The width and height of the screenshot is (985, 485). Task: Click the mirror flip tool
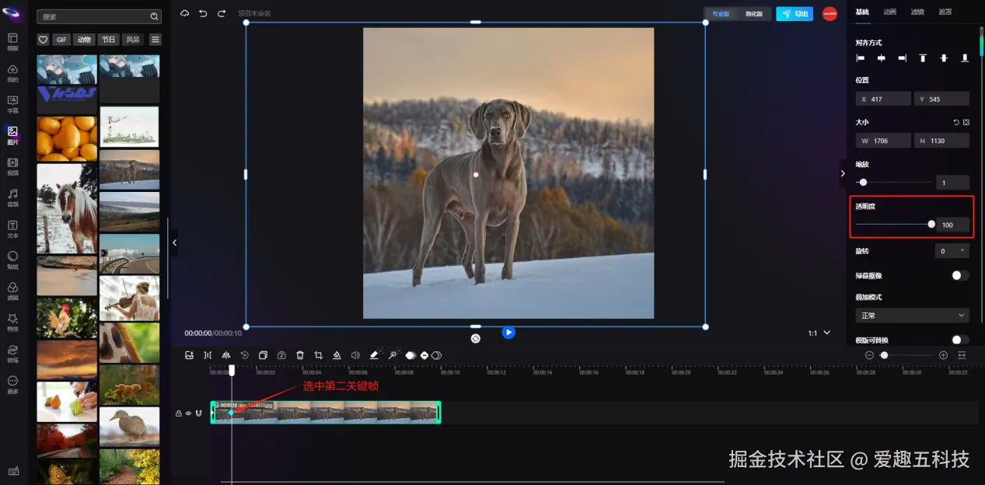coord(226,355)
